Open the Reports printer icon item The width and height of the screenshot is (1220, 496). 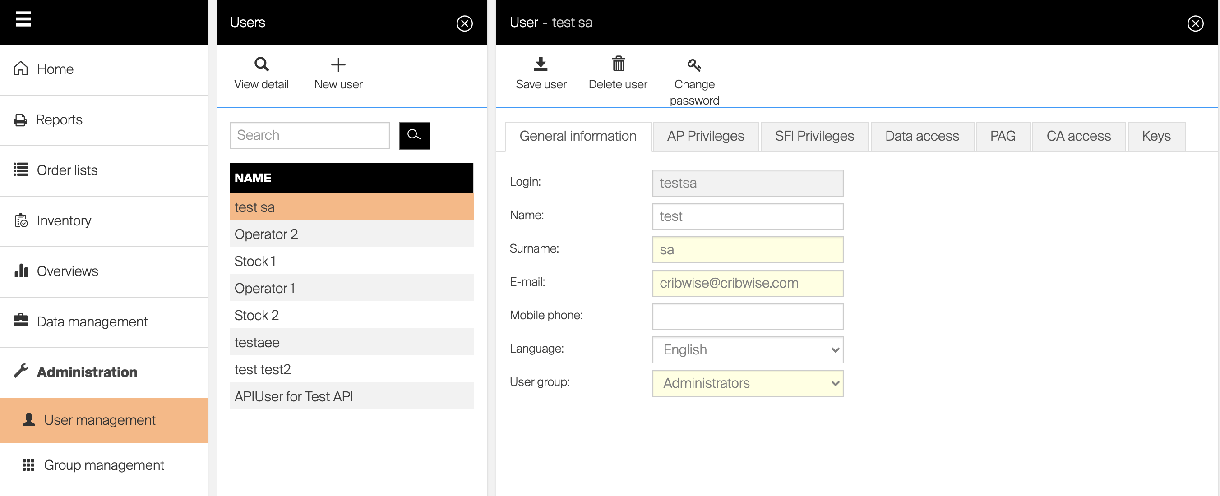pyautogui.click(x=20, y=120)
